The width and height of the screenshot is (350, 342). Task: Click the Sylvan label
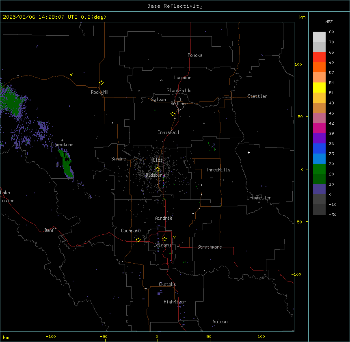tap(158, 100)
